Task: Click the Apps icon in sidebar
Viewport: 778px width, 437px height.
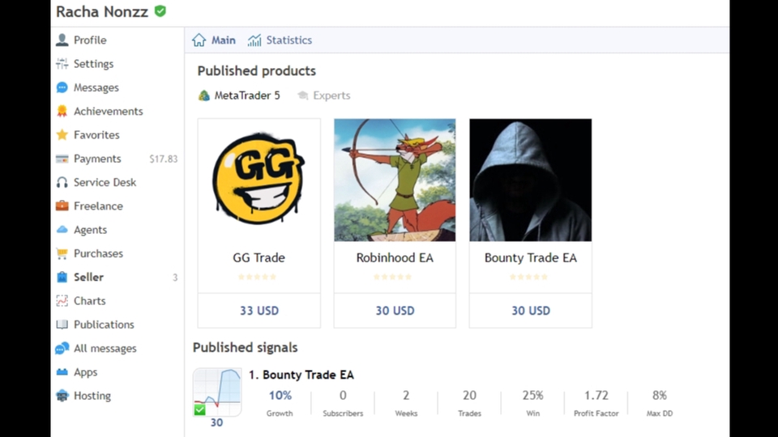Action: [x=62, y=372]
